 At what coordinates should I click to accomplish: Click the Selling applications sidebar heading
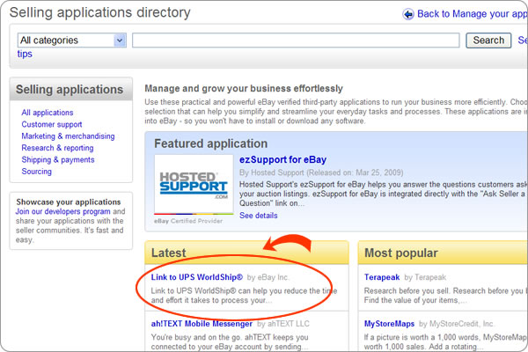pyautogui.click(x=70, y=90)
